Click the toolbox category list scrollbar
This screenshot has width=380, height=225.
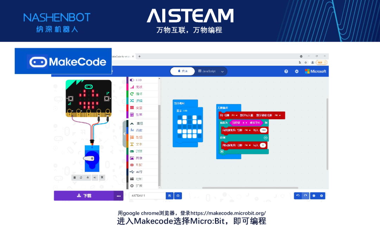click(159, 145)
